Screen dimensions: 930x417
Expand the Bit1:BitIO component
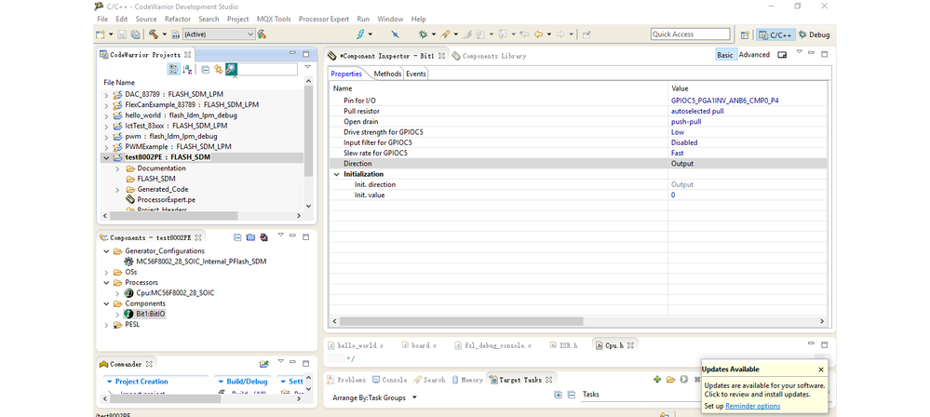[117, 314]
